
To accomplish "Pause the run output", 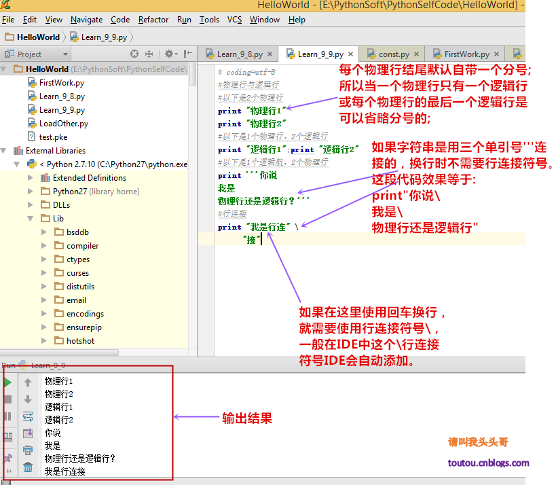I will click(x=7, y=416).
